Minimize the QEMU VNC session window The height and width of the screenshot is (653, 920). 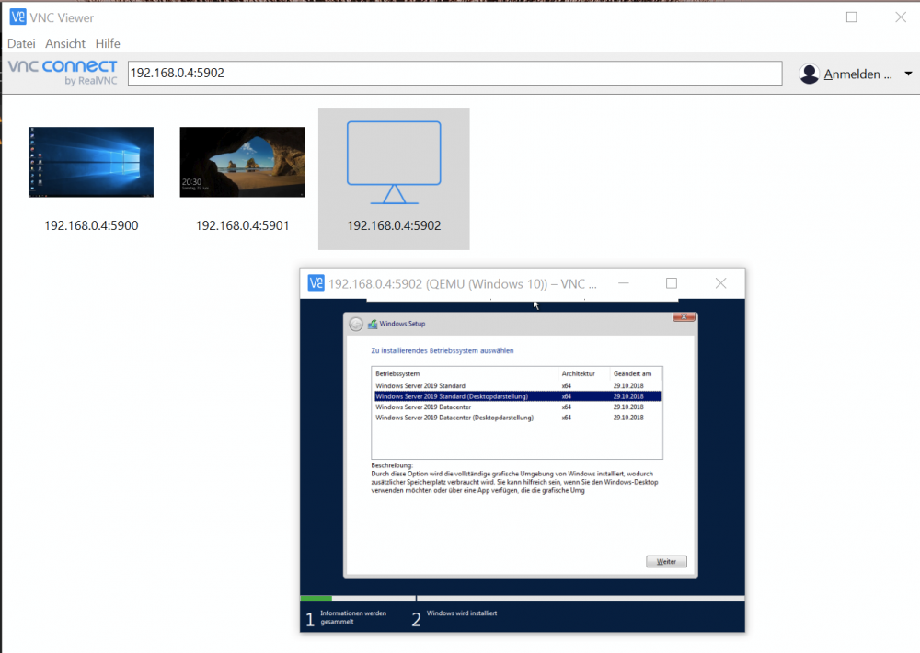pyautogui.click(x=623, y=283)
